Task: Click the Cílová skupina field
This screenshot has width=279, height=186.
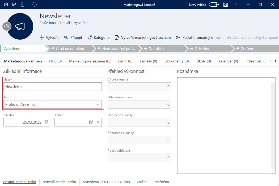Action: pos(139,87)
